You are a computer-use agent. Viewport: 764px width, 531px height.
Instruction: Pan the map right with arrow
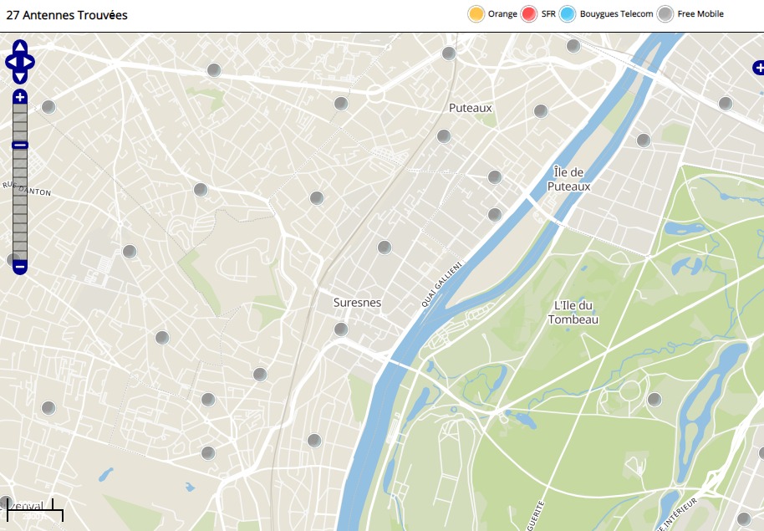(30, 61)
